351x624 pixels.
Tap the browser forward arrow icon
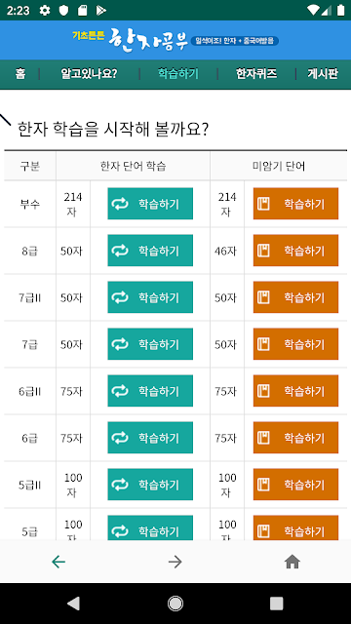tap(175, 562)
